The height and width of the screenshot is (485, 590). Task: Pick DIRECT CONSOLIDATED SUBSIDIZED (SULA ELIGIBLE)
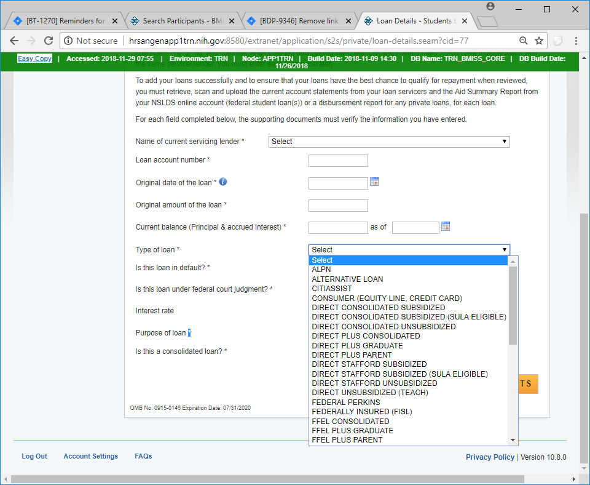[x=408, y=317]
